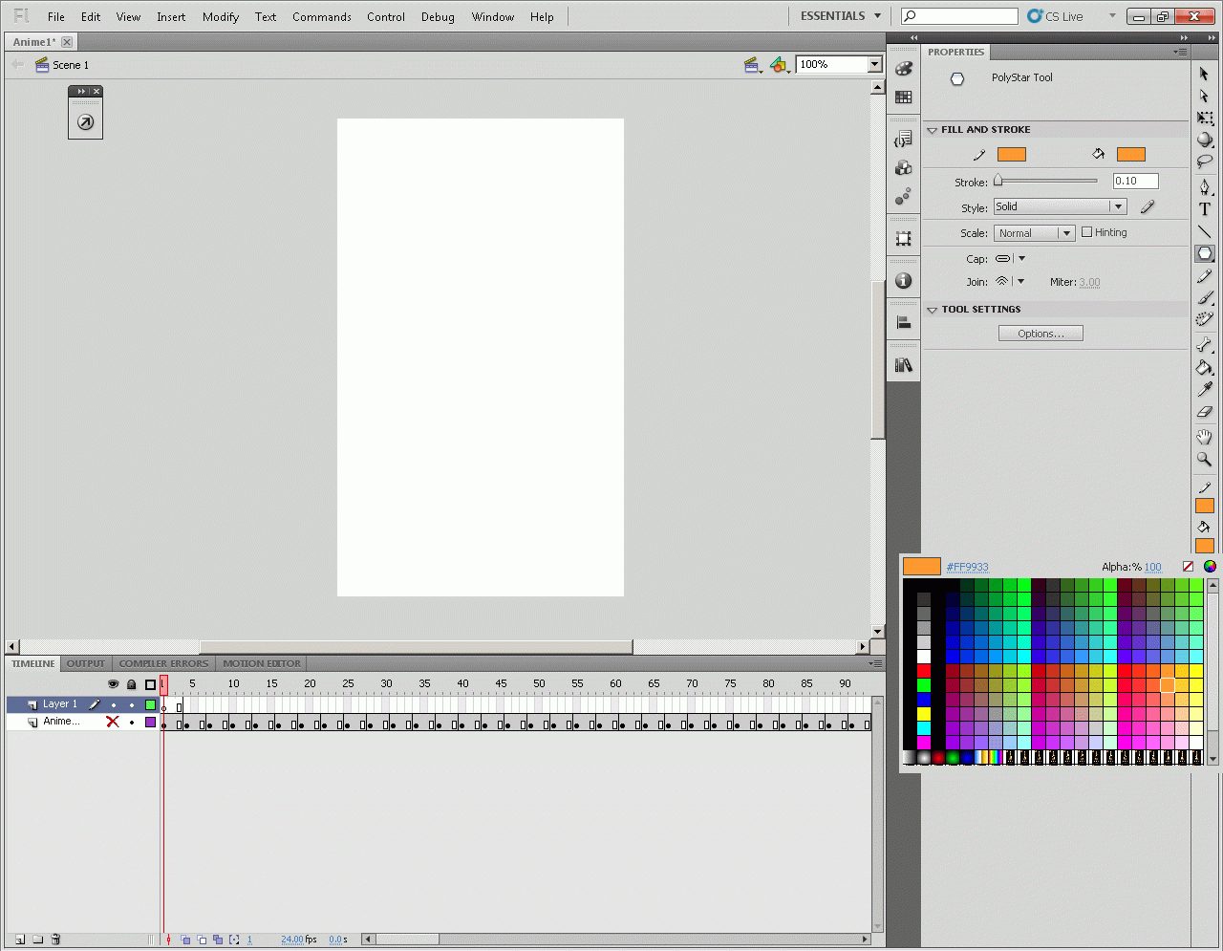Select the Brush tool
The height and width of the screenshot is (951, 1223).
point(1204,298)
